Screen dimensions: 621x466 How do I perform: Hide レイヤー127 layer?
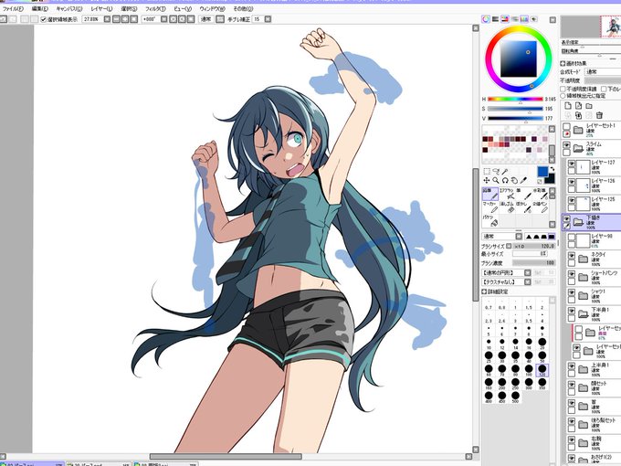pyautogui.click(x=572, y=164)
